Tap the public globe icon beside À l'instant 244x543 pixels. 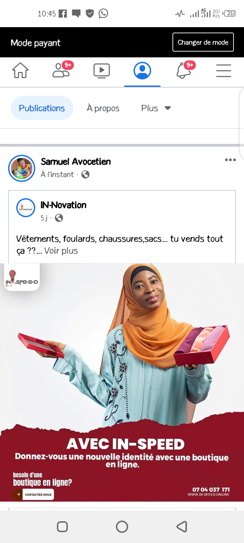85,174
